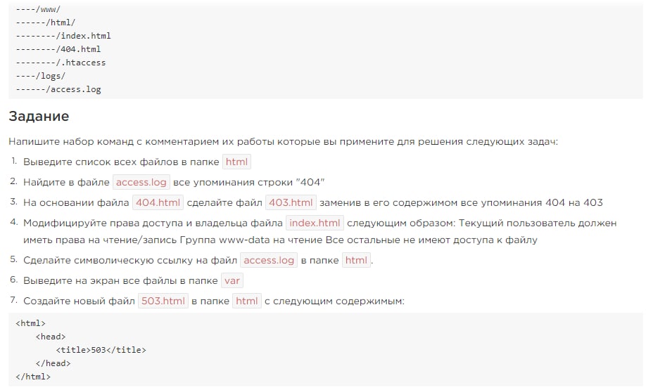Click the '/404.html' line in the tree
The height and width of the screenshot is (390, 646).
(x=58, y=49)
